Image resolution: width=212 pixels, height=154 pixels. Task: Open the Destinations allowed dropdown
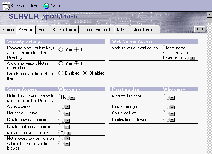[x=172, y=120]
